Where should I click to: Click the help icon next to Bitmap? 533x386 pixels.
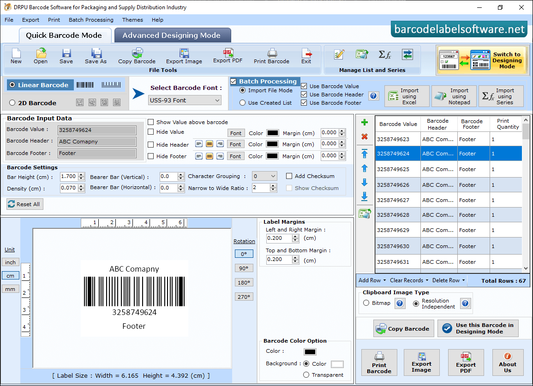400,303
